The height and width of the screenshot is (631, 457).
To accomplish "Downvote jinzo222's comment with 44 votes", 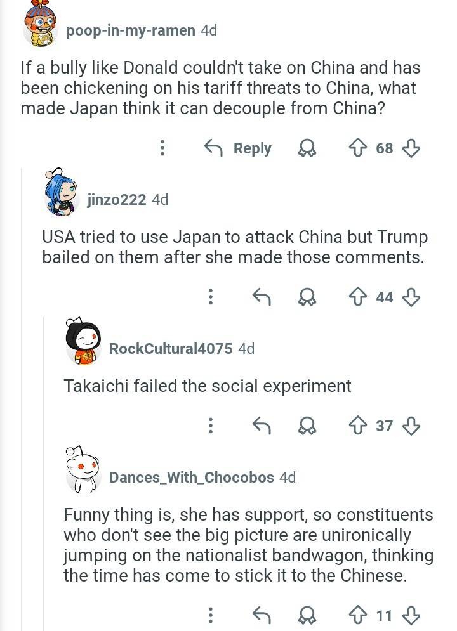I will (411, 297).
